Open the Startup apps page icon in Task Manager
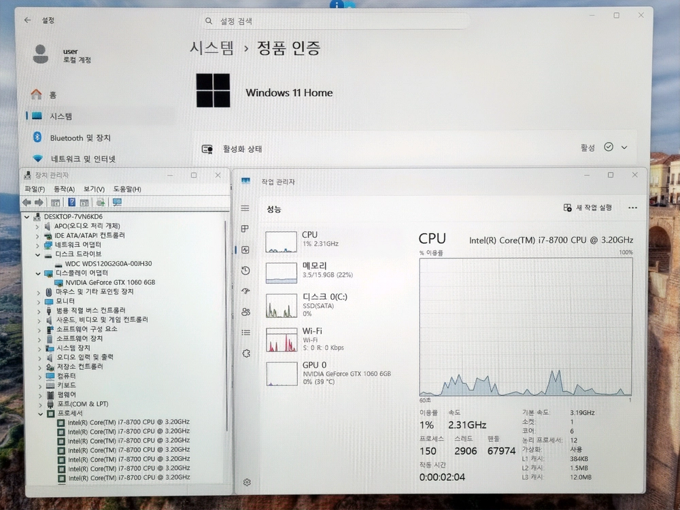 (246, 291)
